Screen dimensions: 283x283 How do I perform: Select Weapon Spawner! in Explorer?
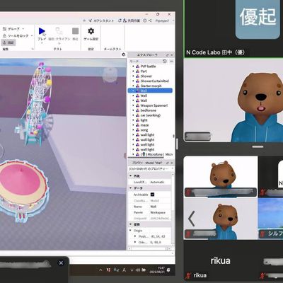coord(154,105)
